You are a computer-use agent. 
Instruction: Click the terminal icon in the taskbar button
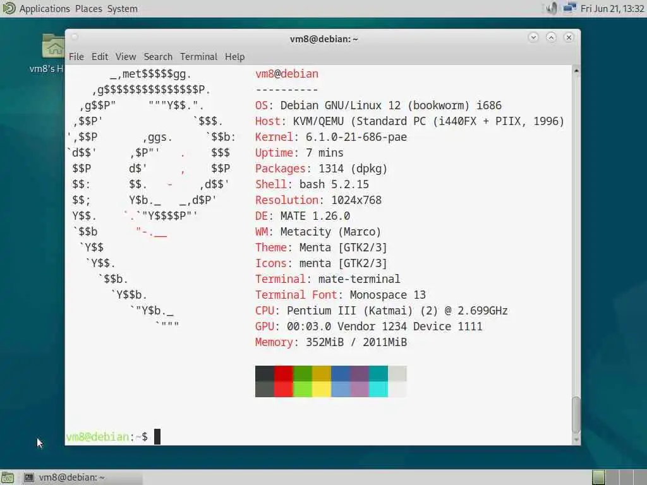(29, 477)
